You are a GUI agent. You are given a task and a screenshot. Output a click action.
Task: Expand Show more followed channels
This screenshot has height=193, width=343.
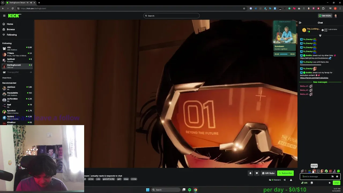7,78
